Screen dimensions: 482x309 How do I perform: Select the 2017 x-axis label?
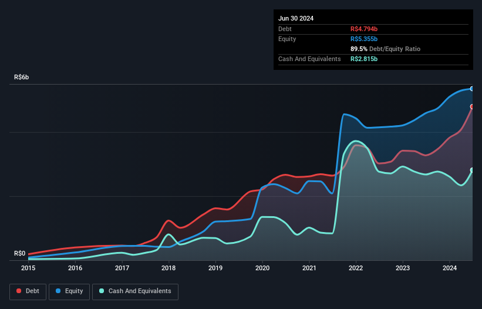tap(122, 268)
